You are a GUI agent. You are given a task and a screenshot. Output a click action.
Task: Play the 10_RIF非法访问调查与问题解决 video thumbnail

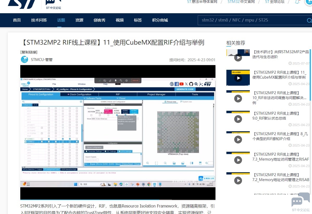click(238, 99)
